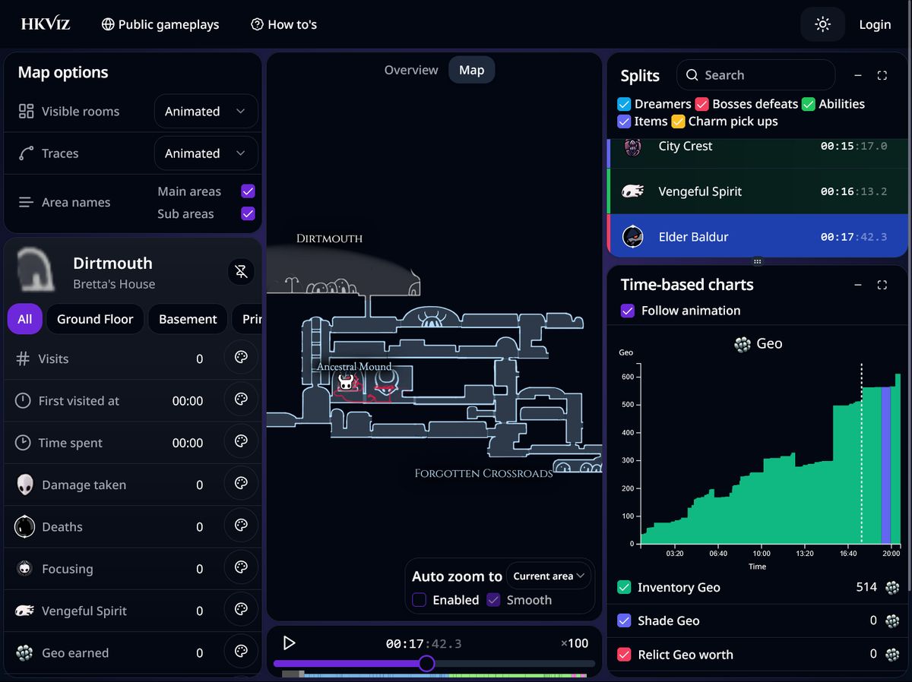Click the palette icon in Visits row
The height and width of the screenshot is (682, 912).
pos(241,358)
